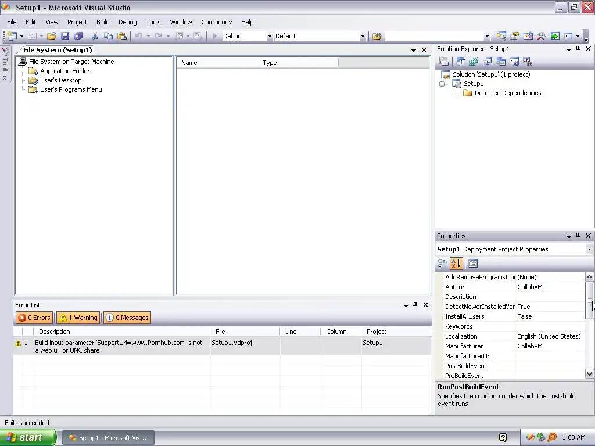This screenshot has width=595, height=446.
Task: Open the Command Window toolbar icon
Action: [x=568, y=36]
